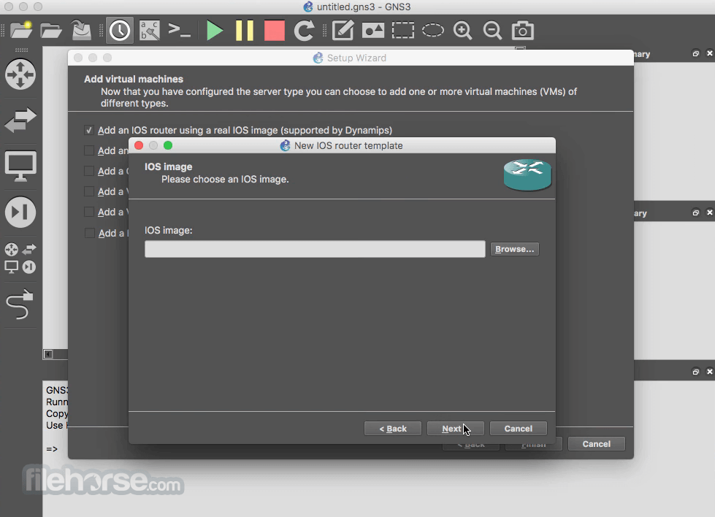Click Insert a picture icon
715x517 pixels.
(x=373, y=31)
